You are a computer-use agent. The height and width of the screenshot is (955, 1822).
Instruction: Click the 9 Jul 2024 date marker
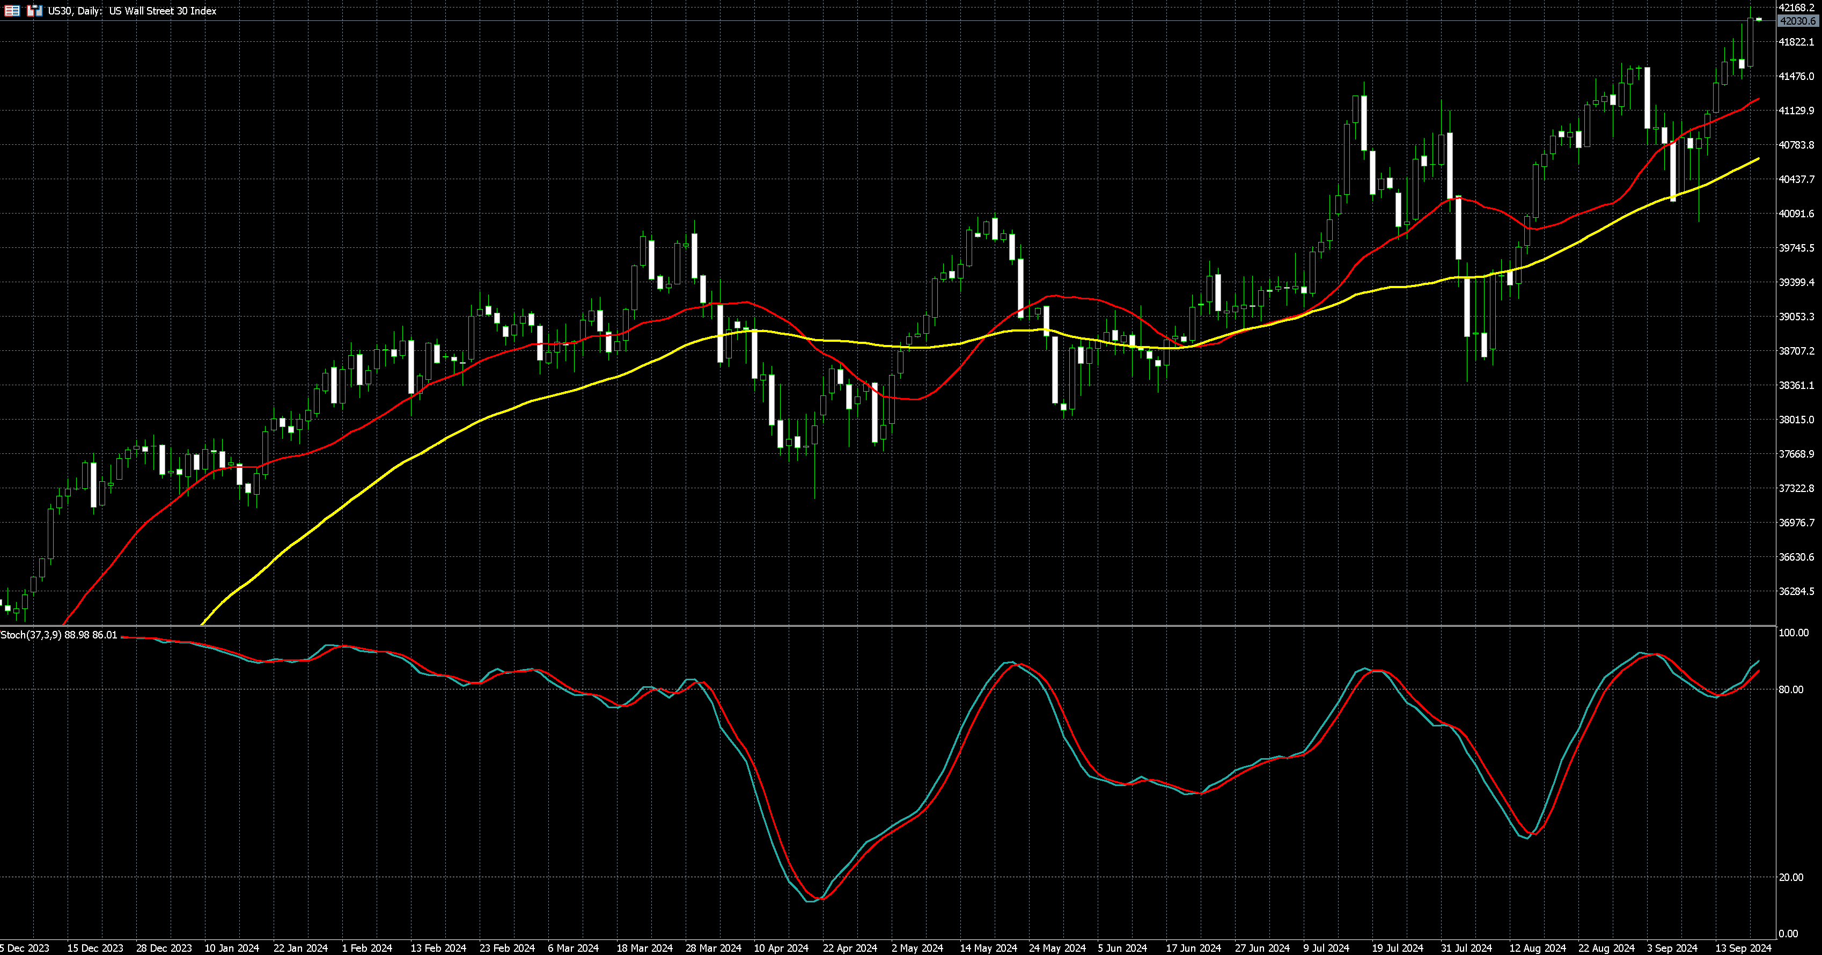(1326, 948)
